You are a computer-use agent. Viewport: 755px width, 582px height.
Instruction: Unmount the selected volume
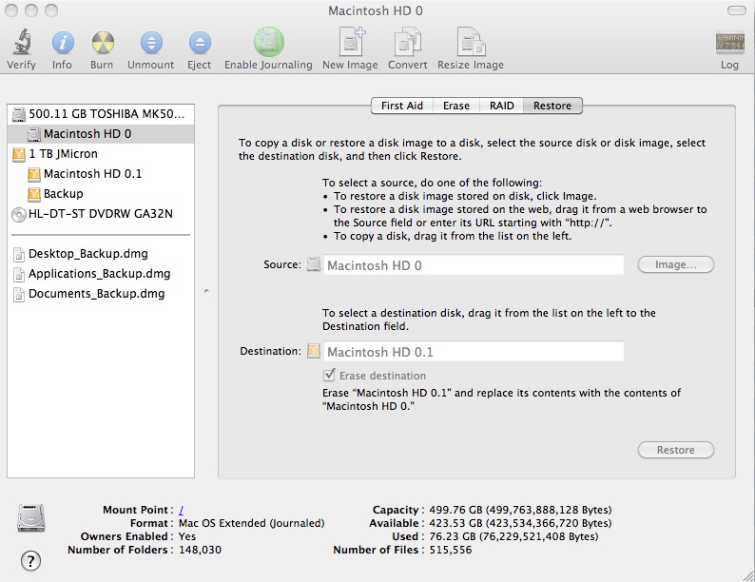(151, 43)
